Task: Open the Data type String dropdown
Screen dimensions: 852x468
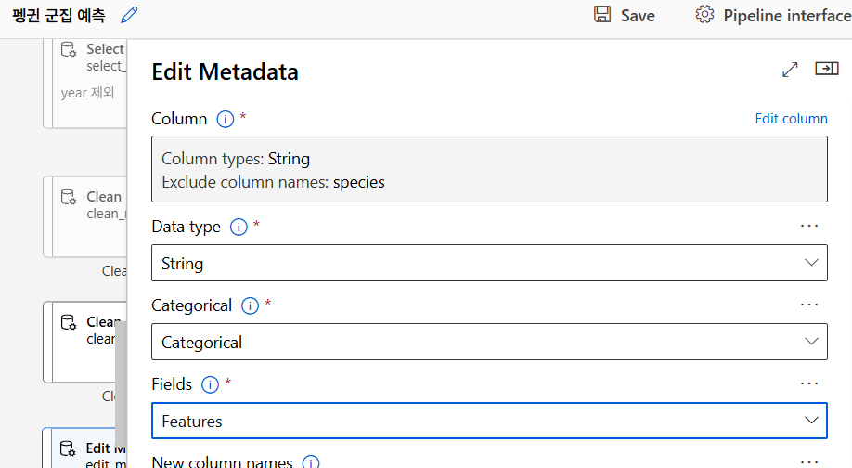Action: [x=489, y=264]
